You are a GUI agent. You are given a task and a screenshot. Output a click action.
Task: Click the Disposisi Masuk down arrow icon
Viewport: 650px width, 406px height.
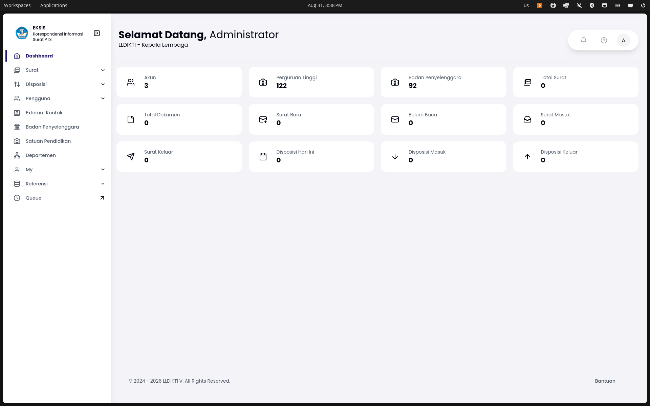click(395, 157)
